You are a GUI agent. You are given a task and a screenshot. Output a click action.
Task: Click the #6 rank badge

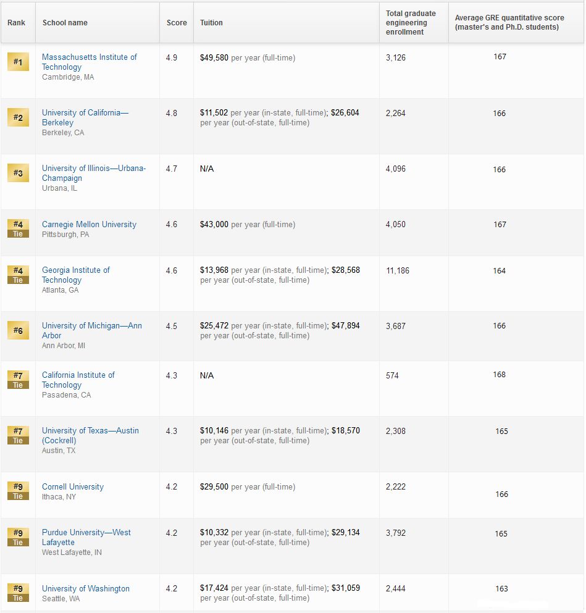click(x=18, y=330)
